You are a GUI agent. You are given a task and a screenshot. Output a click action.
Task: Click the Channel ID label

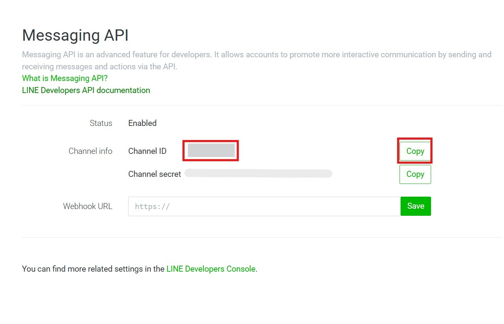pos(147,151)
